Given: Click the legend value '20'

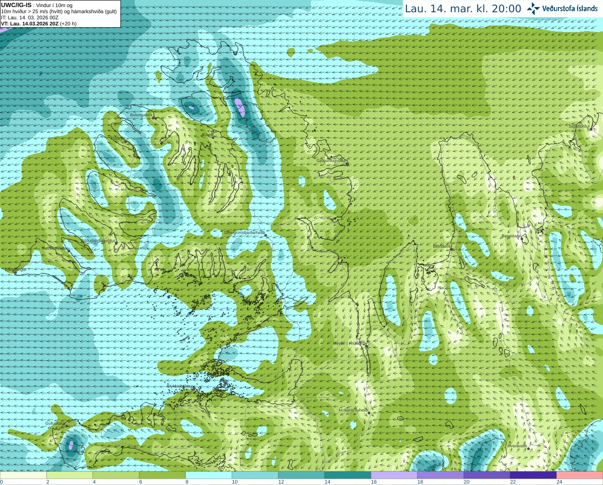Looking at the screenshot, I should pyautogui.click(x=466, y=482).
